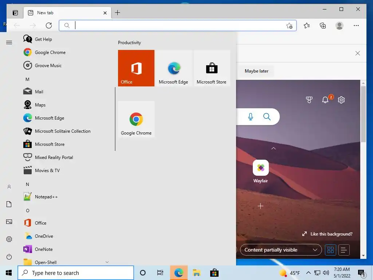This screenshot has height=280, width=373.
Task: Open Edge Settings and more menu
Action: tap(356, 26)
